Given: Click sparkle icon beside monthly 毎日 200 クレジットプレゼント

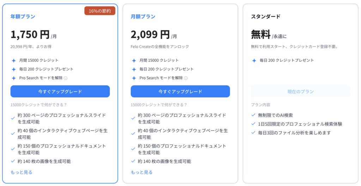Looking at the screenshot, I should (x=134, y=69).
